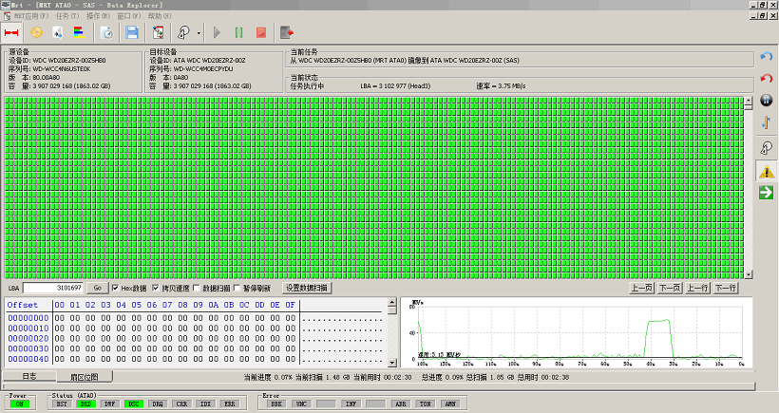Open the dropdown arrow beside head map icon
Screen dimensions: 779x413
pyautogui.click(x=199, y=33)
